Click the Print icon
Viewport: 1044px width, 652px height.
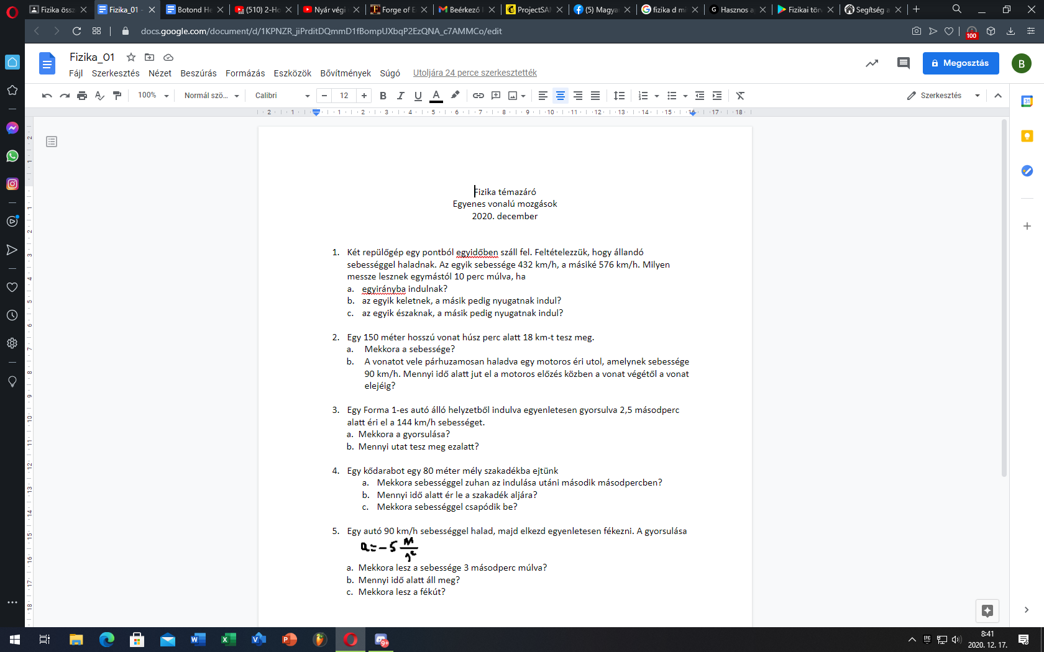82,96
